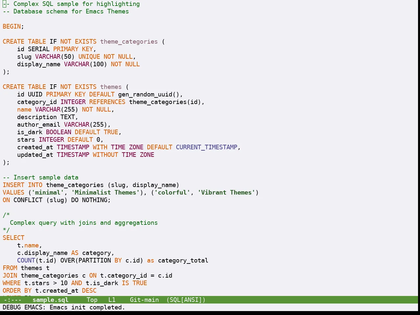This screenshot has height=315, width=420.
Task: Click NOTHING in DO NOTHING clause
Action: pyautogui.click(x=94, y=200)
